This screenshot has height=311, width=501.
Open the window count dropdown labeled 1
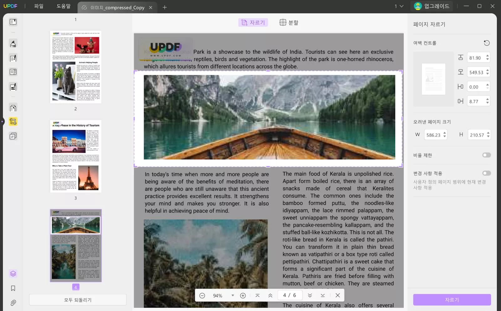[399, 6]
